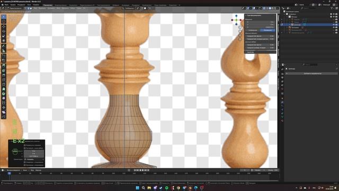Toggle the bottom checkbox in the operator panel
The width and height of the screenshot is (339, 191).
(x=25, y=165)
